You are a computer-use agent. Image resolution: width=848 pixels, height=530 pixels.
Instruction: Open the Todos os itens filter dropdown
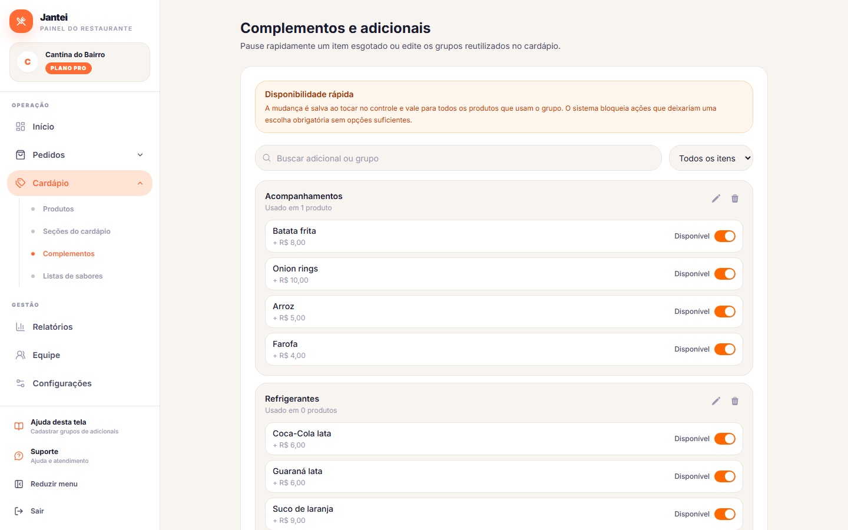click(x=711, y=158)
